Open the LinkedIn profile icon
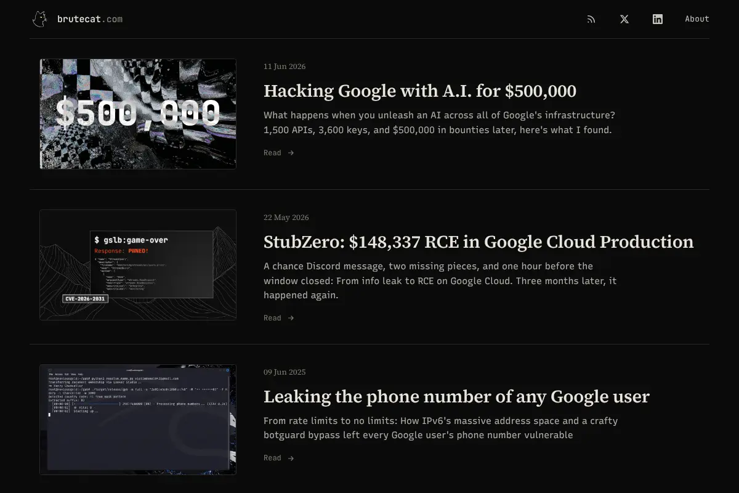Viewport: 739px width, 493px height. (x=658, y=19)
